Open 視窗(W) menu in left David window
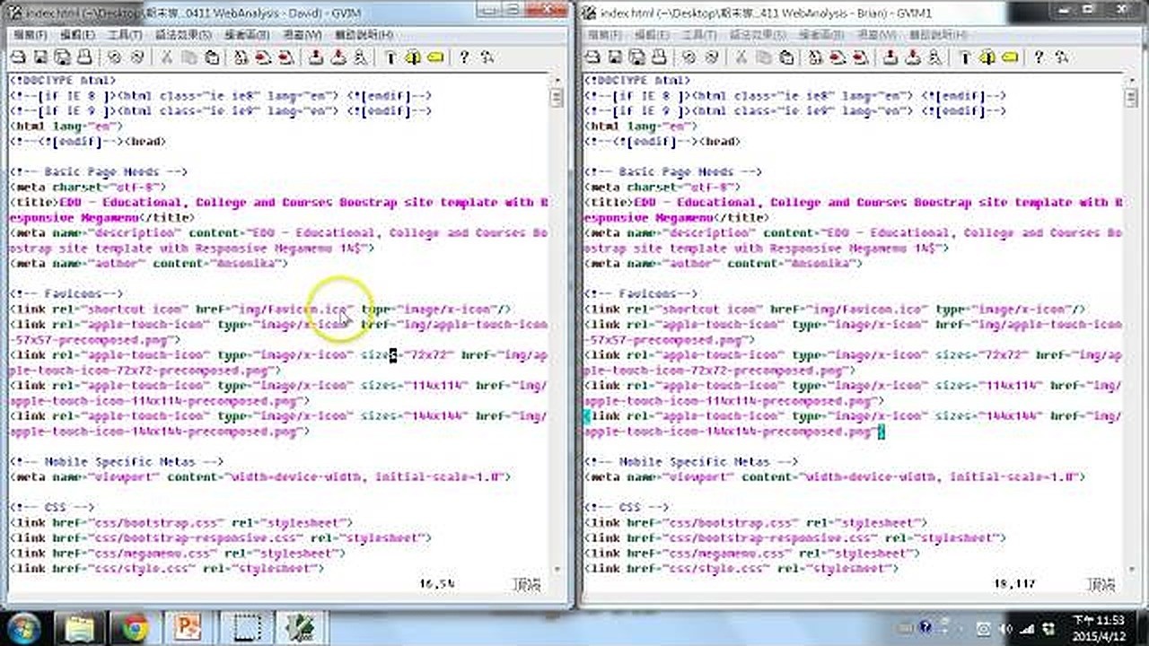 [303, 35]
